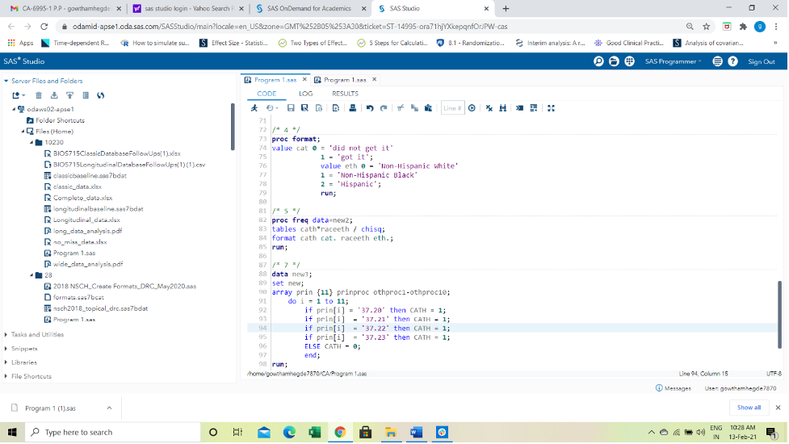Open the Help question mark icon
Viewport: 789px width, 444px height.
(733, 61)
